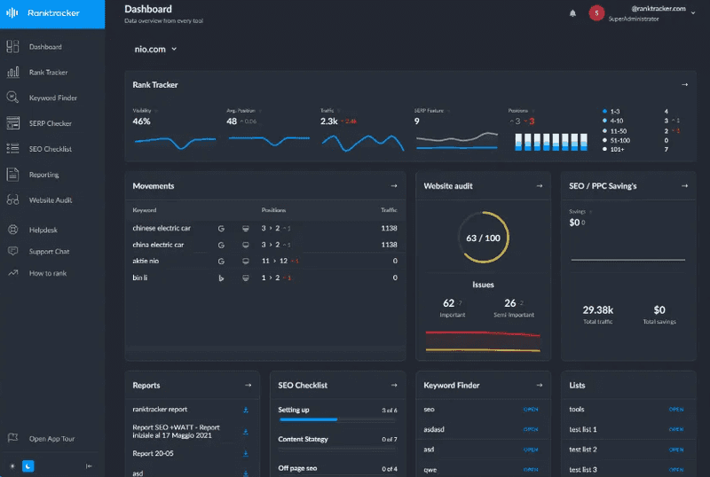Expand the Movements panel arrow
Image resolution: width=710 pixels, height=477 pixels.
click(x=393, y=186)
